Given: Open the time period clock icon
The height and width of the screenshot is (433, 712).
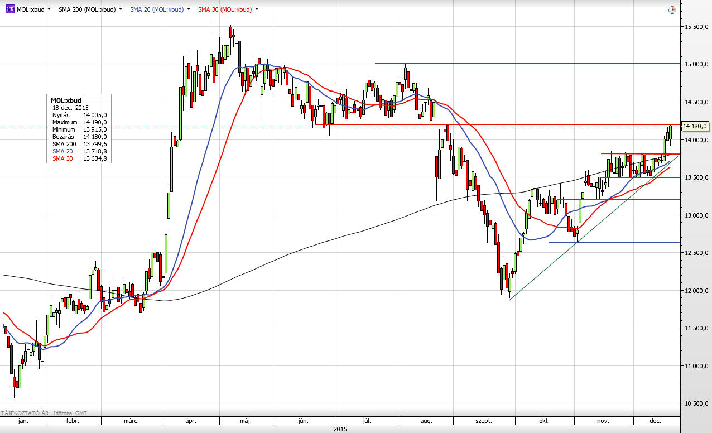Looking at the screenshot, I should (672, 10).
